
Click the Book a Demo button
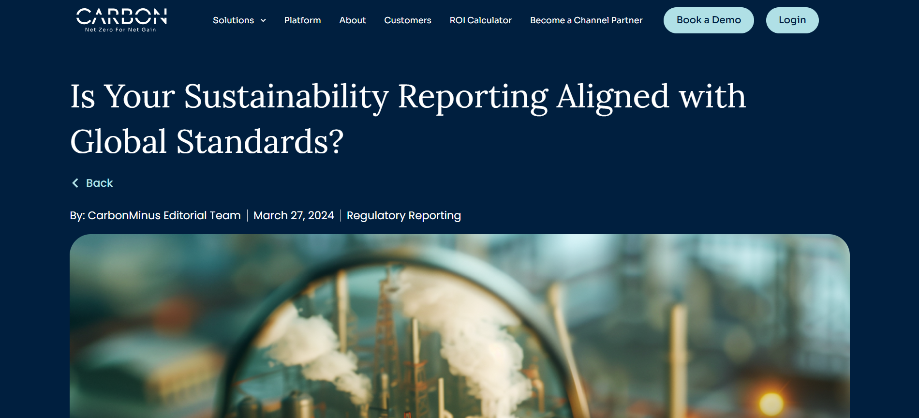pyautogui.click(x=709, y=20)
